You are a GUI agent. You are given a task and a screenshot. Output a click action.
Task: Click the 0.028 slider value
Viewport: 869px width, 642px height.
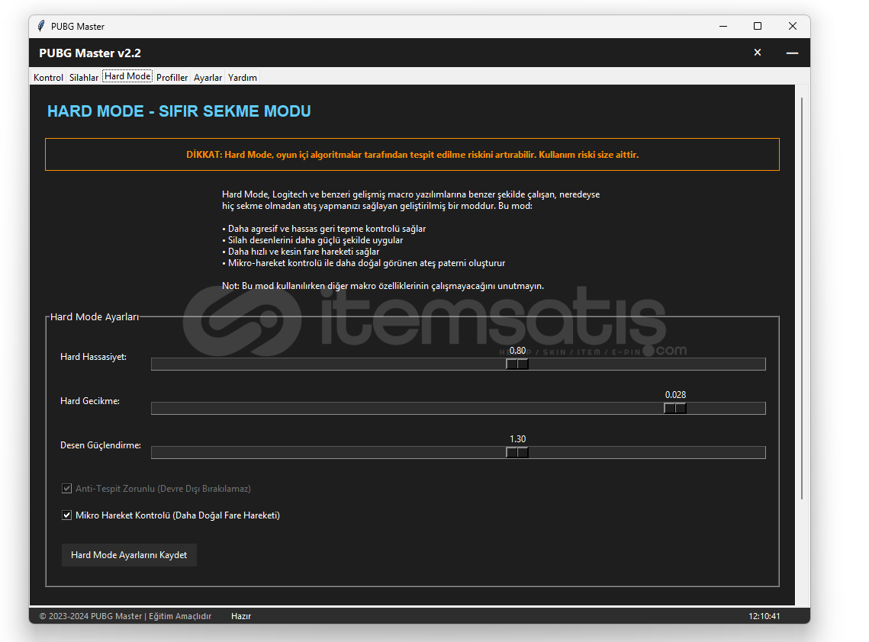tap(675, 395)
